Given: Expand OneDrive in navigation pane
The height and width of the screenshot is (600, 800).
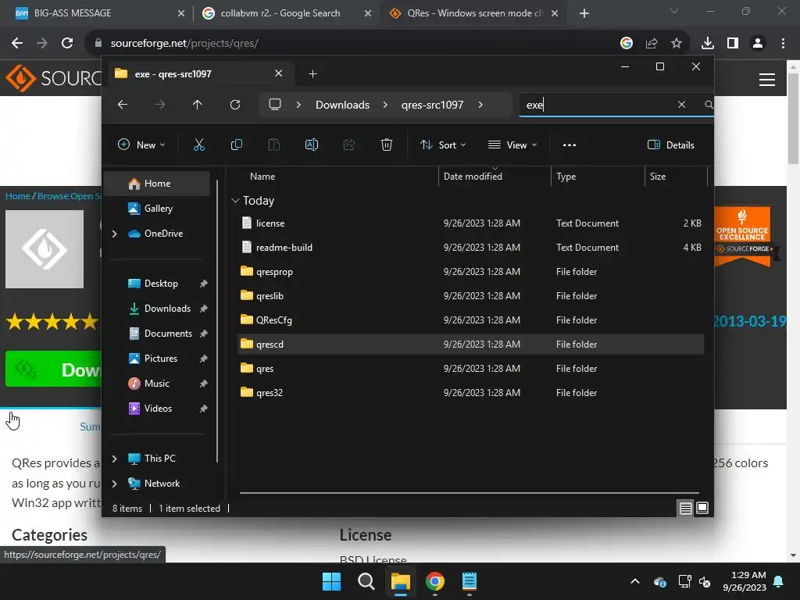Looking at the screenshot, I should (114, 234).
